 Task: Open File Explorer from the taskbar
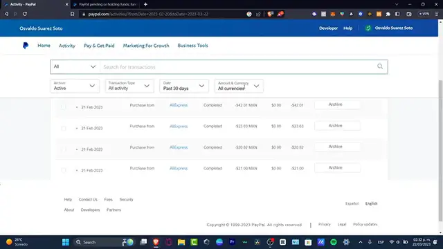tap(181, 242)
